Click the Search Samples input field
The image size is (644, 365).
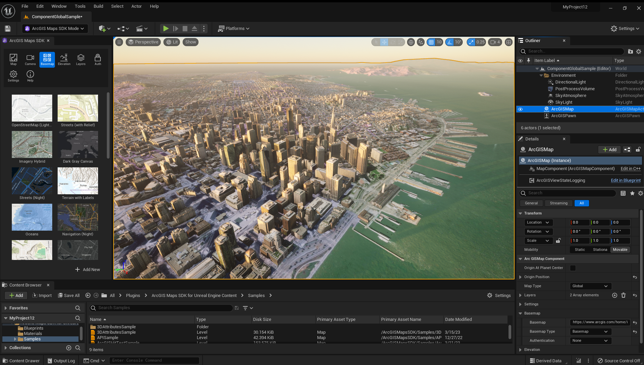161,308
